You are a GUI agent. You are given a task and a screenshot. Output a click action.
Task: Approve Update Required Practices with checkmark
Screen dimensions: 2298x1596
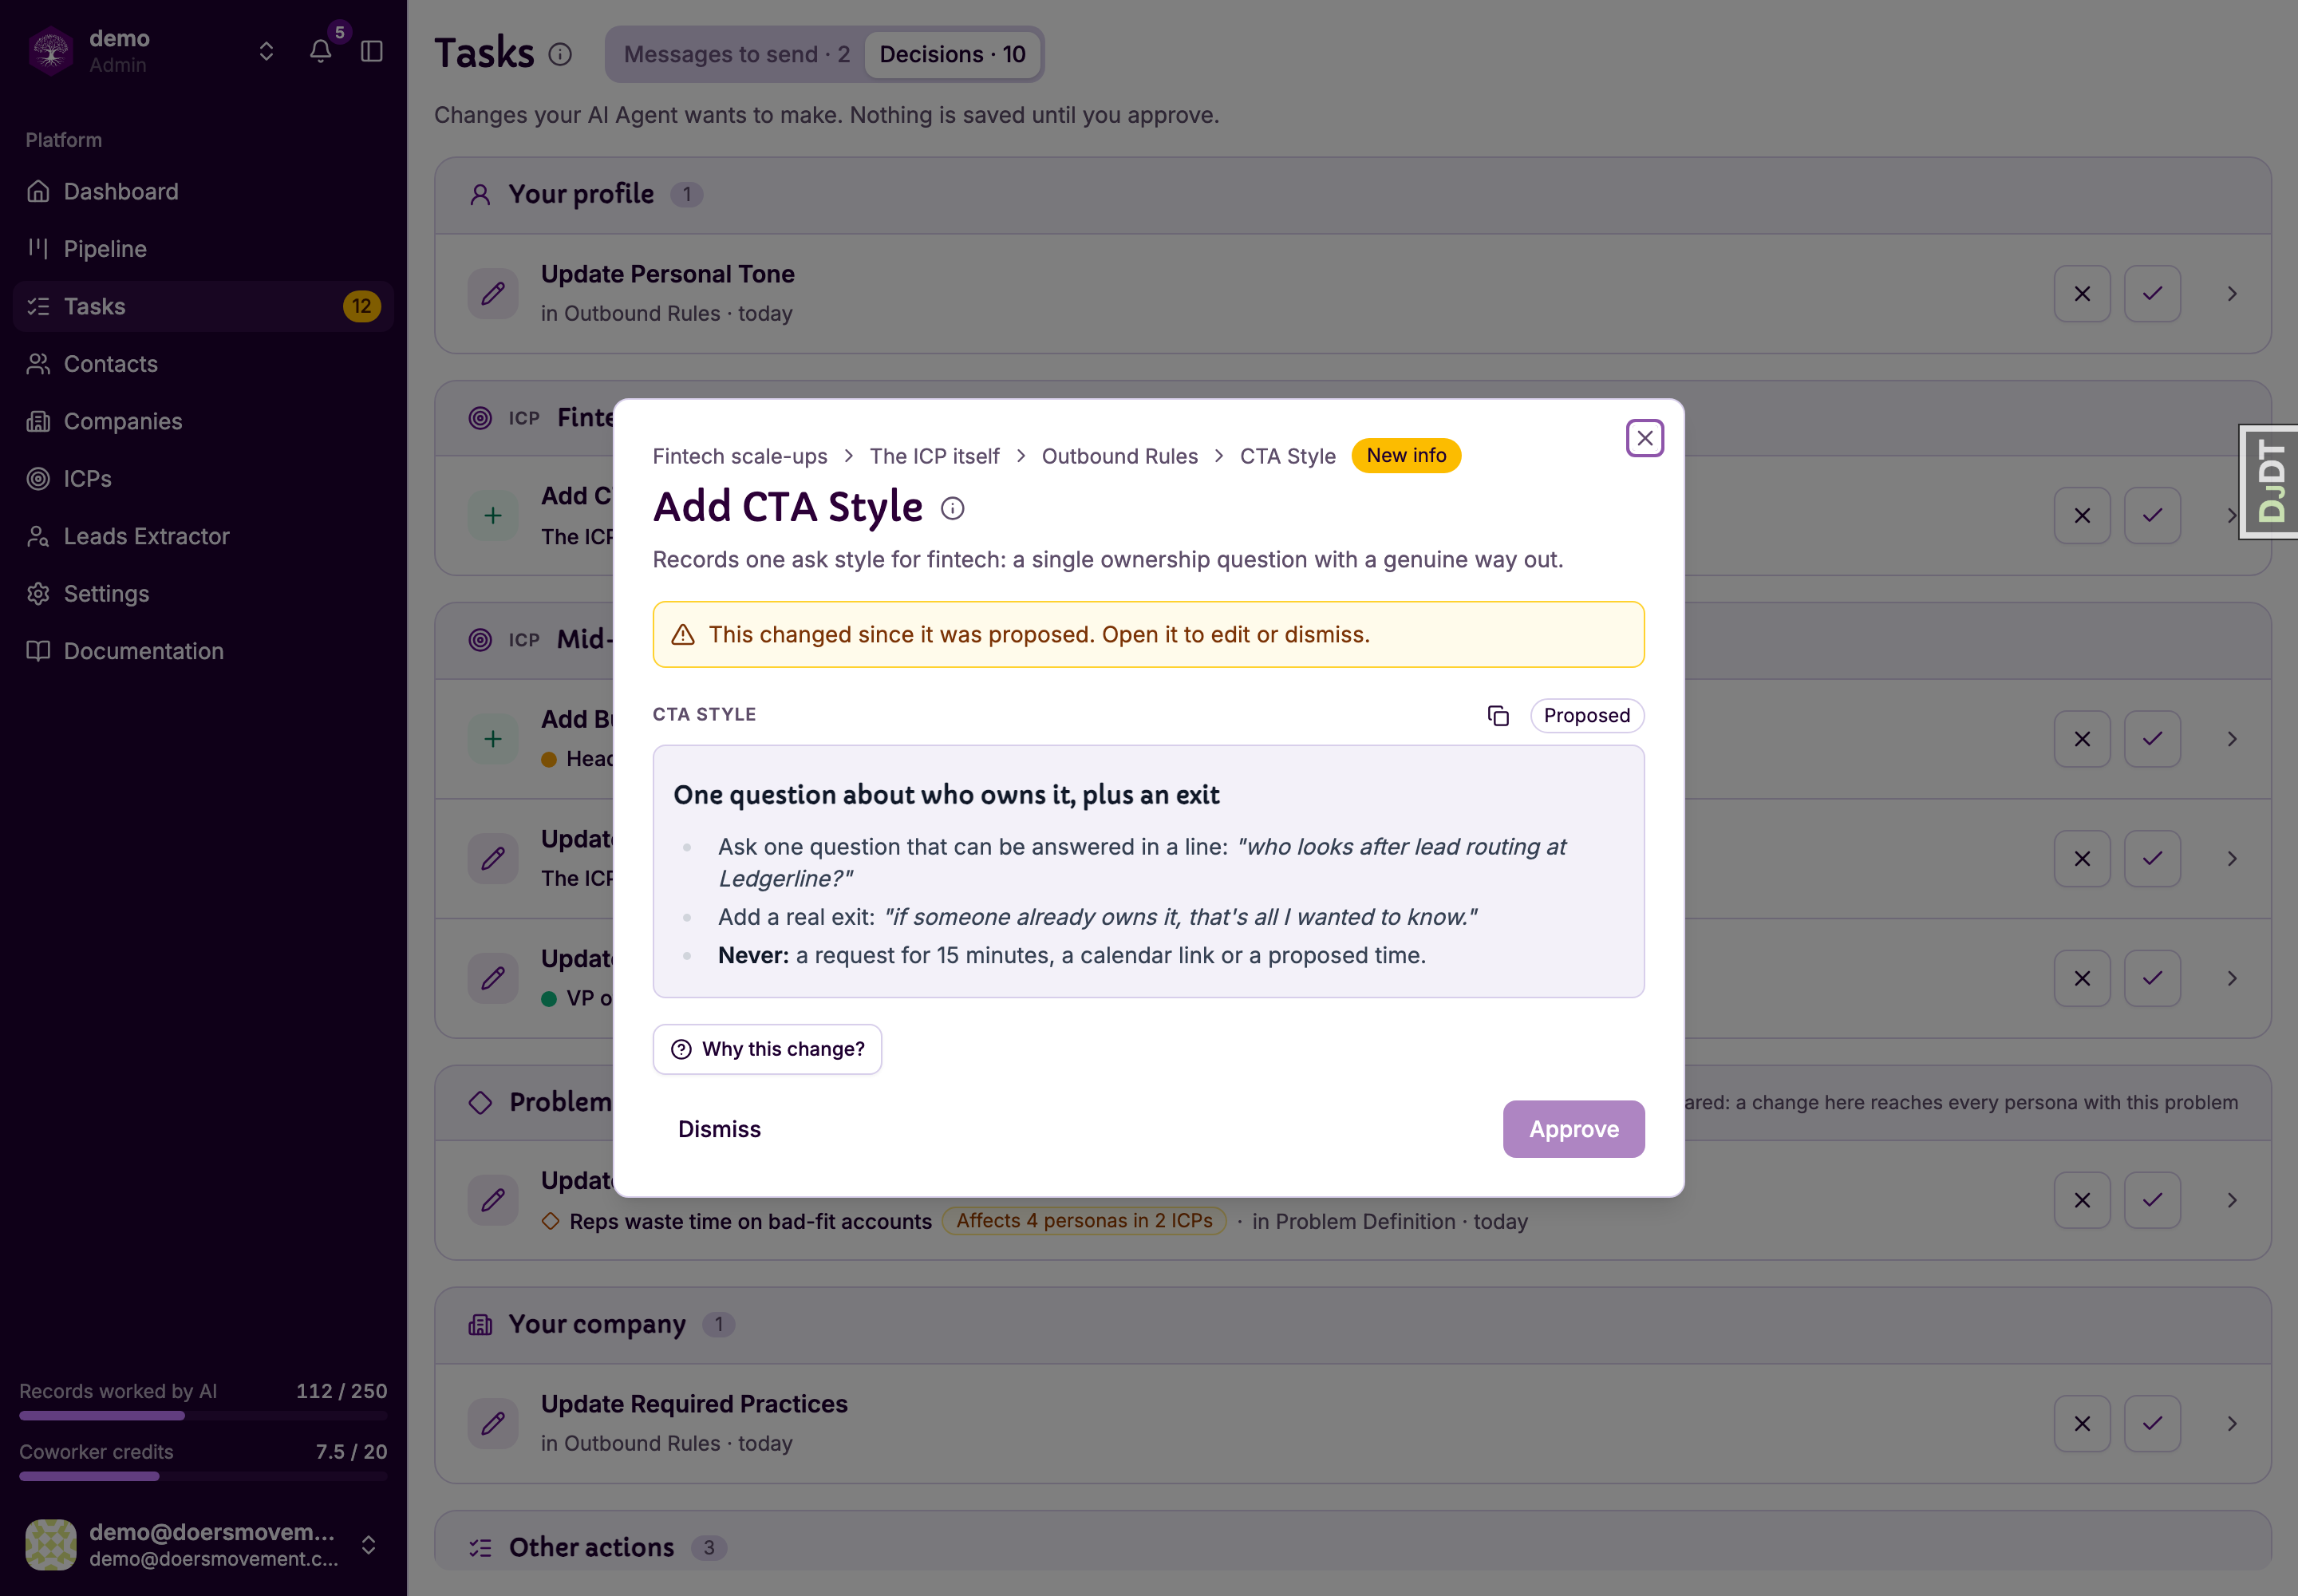[x=2152, y=1423]
